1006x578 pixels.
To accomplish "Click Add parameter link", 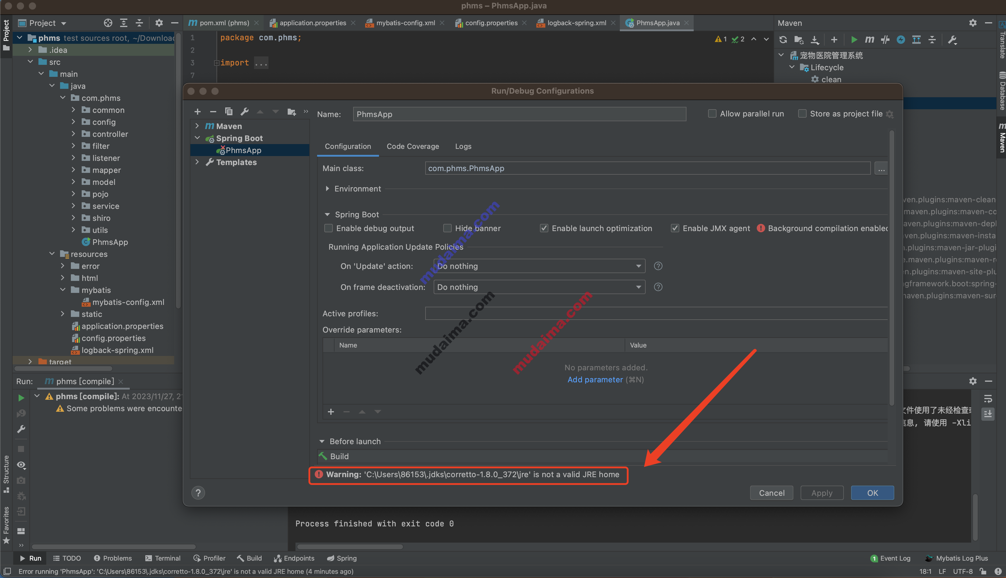I will 595,380.
